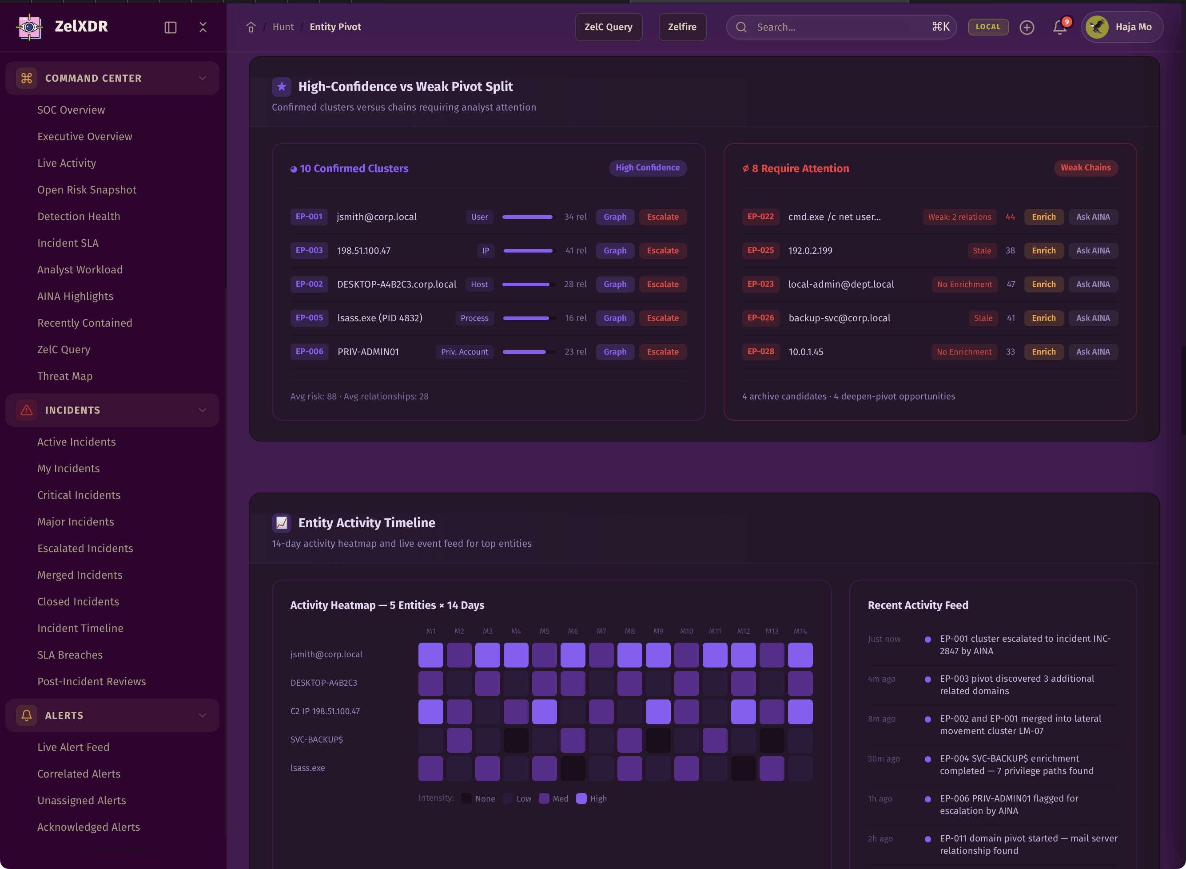Collapse the Command Center section chevron

tap(203, 79)
